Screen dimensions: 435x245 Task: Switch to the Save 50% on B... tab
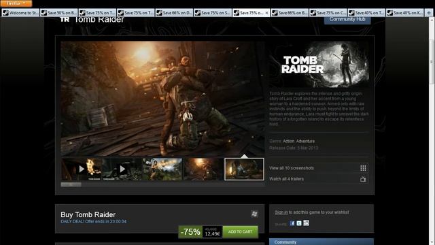point(59,13)
